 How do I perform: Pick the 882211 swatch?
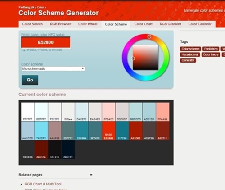coord(162,131)
